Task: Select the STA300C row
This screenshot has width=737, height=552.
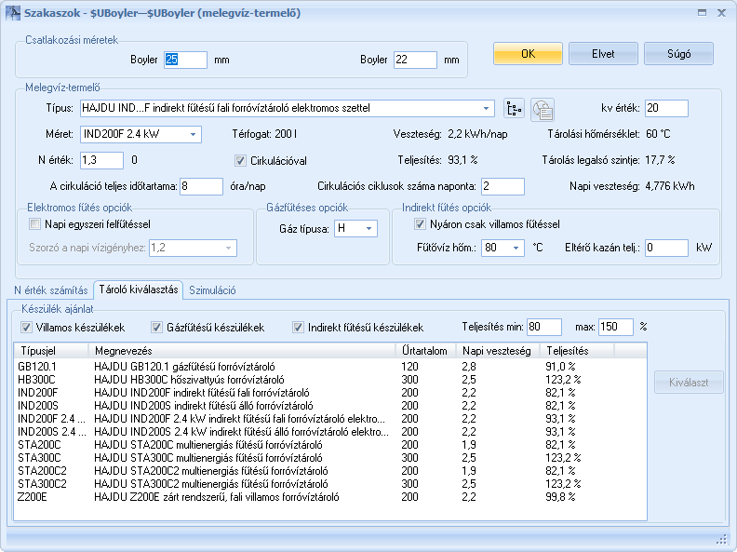Action: pos(330,458)
